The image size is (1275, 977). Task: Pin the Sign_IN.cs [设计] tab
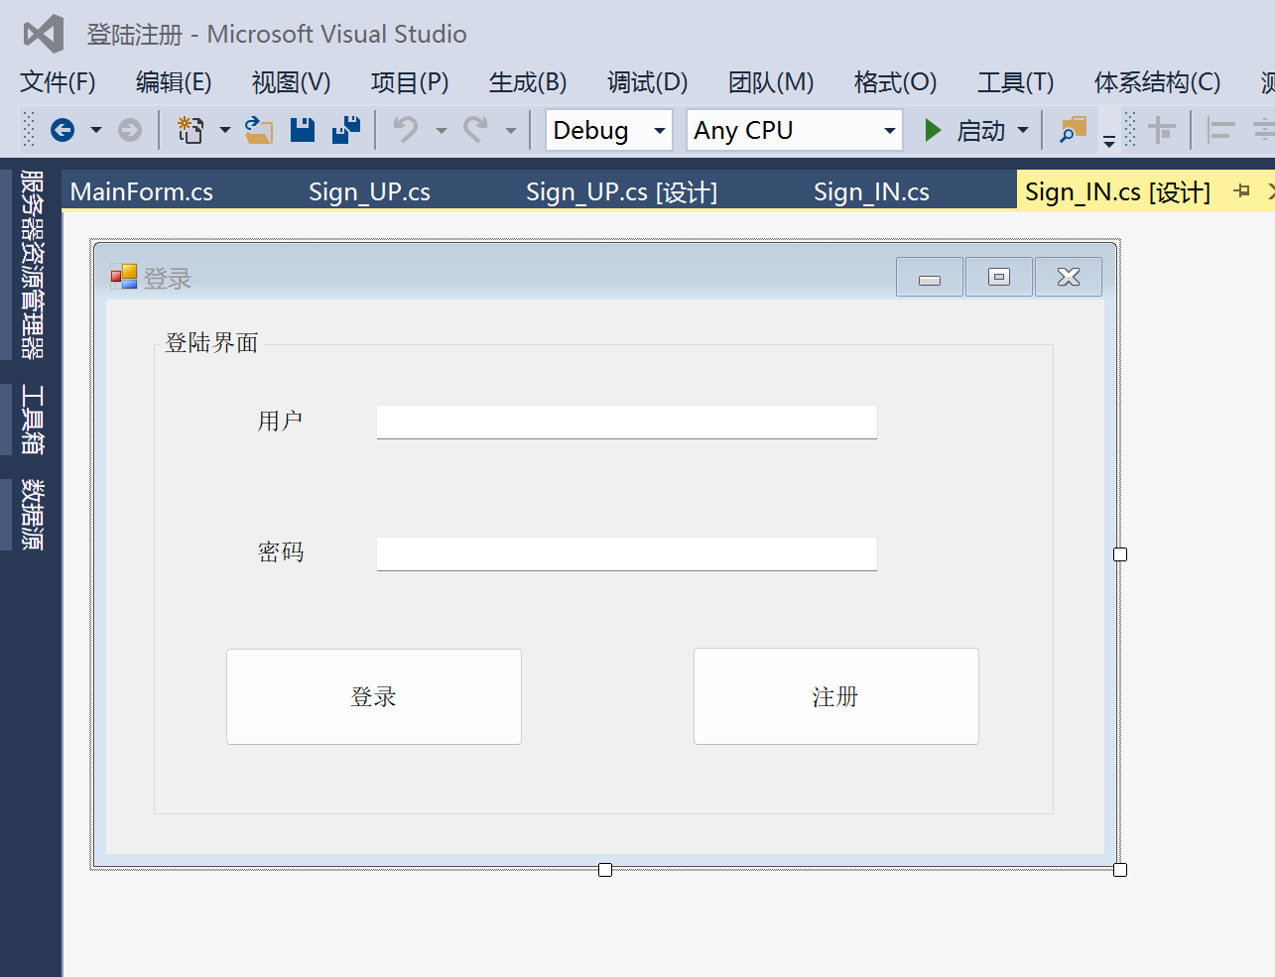1241,190
